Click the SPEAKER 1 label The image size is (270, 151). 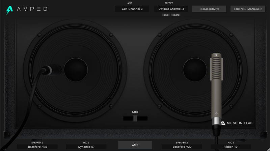pyautogui.click(x=37, y=143)
